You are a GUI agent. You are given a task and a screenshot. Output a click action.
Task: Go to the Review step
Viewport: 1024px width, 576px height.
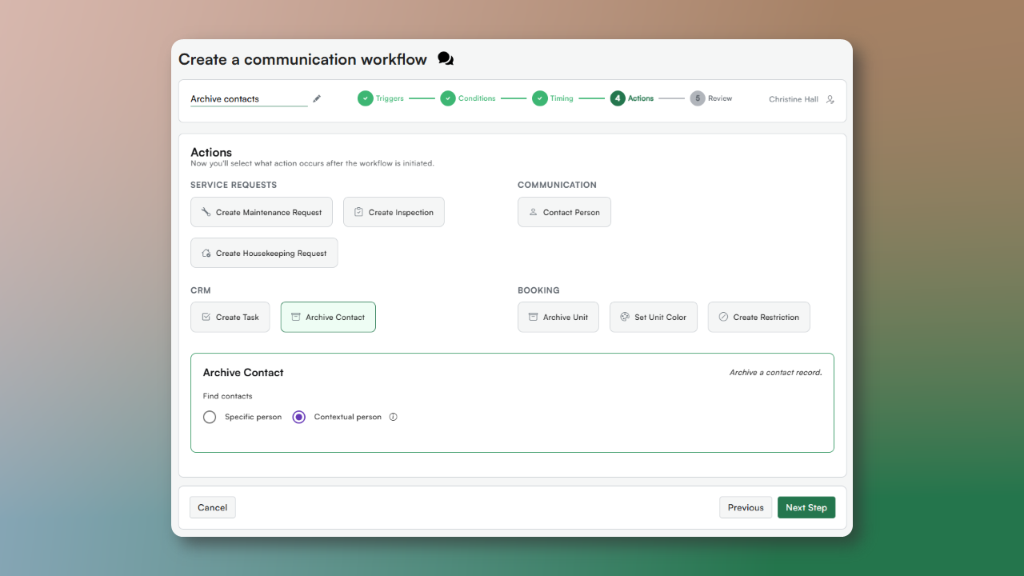click(711, 98)
